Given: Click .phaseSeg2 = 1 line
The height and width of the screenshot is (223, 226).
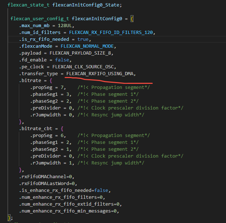Looking at the screenshot, I should click(51, 149).
